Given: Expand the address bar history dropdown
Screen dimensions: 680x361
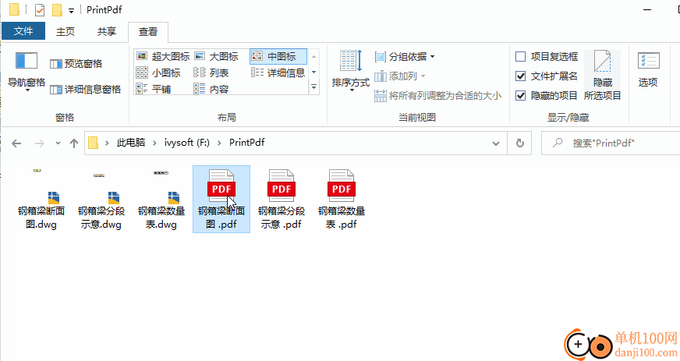Looking at the screenshot, I should click(x=496, y=143).
